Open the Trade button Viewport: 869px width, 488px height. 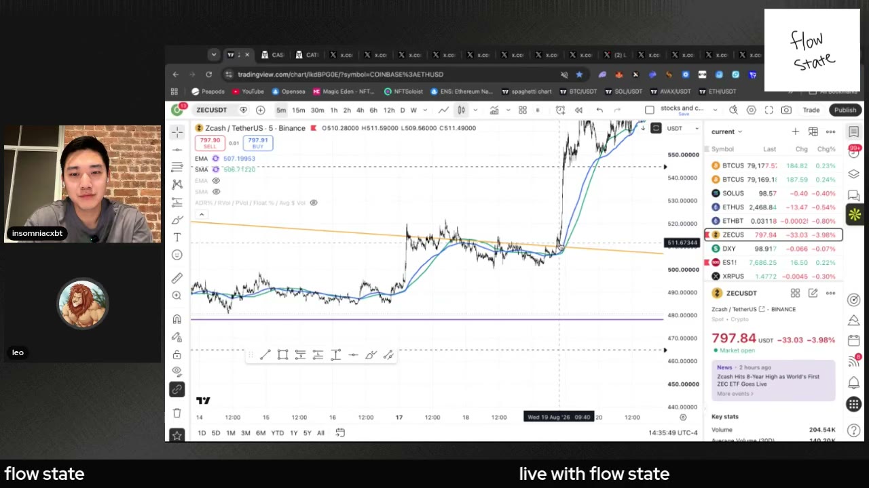click(811, 110)
